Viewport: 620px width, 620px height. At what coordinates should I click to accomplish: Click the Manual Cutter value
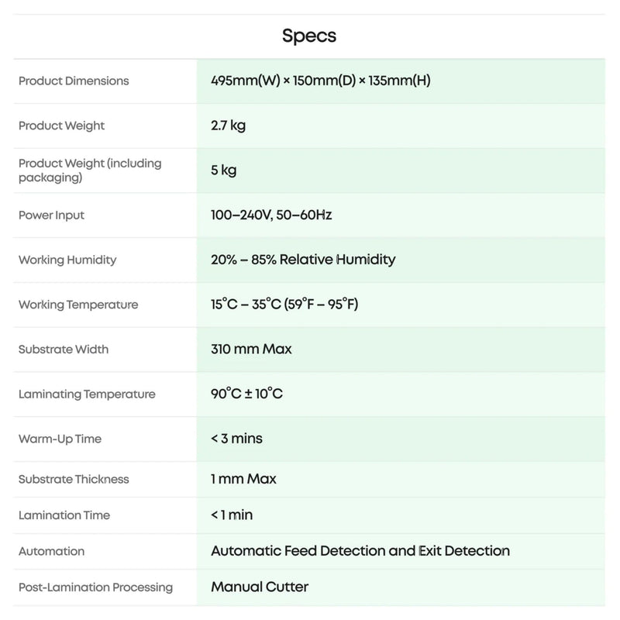coord(260,587)
